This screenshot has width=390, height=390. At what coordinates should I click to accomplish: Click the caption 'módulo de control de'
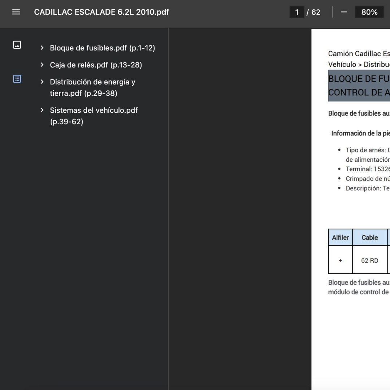tap(359, 292)
